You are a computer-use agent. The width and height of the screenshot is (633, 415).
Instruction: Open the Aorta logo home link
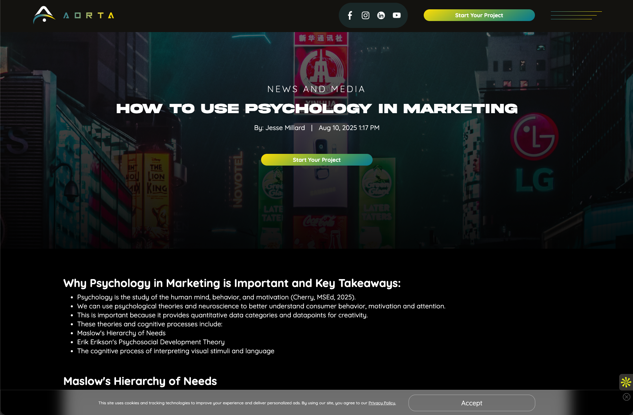pos(74,15)
